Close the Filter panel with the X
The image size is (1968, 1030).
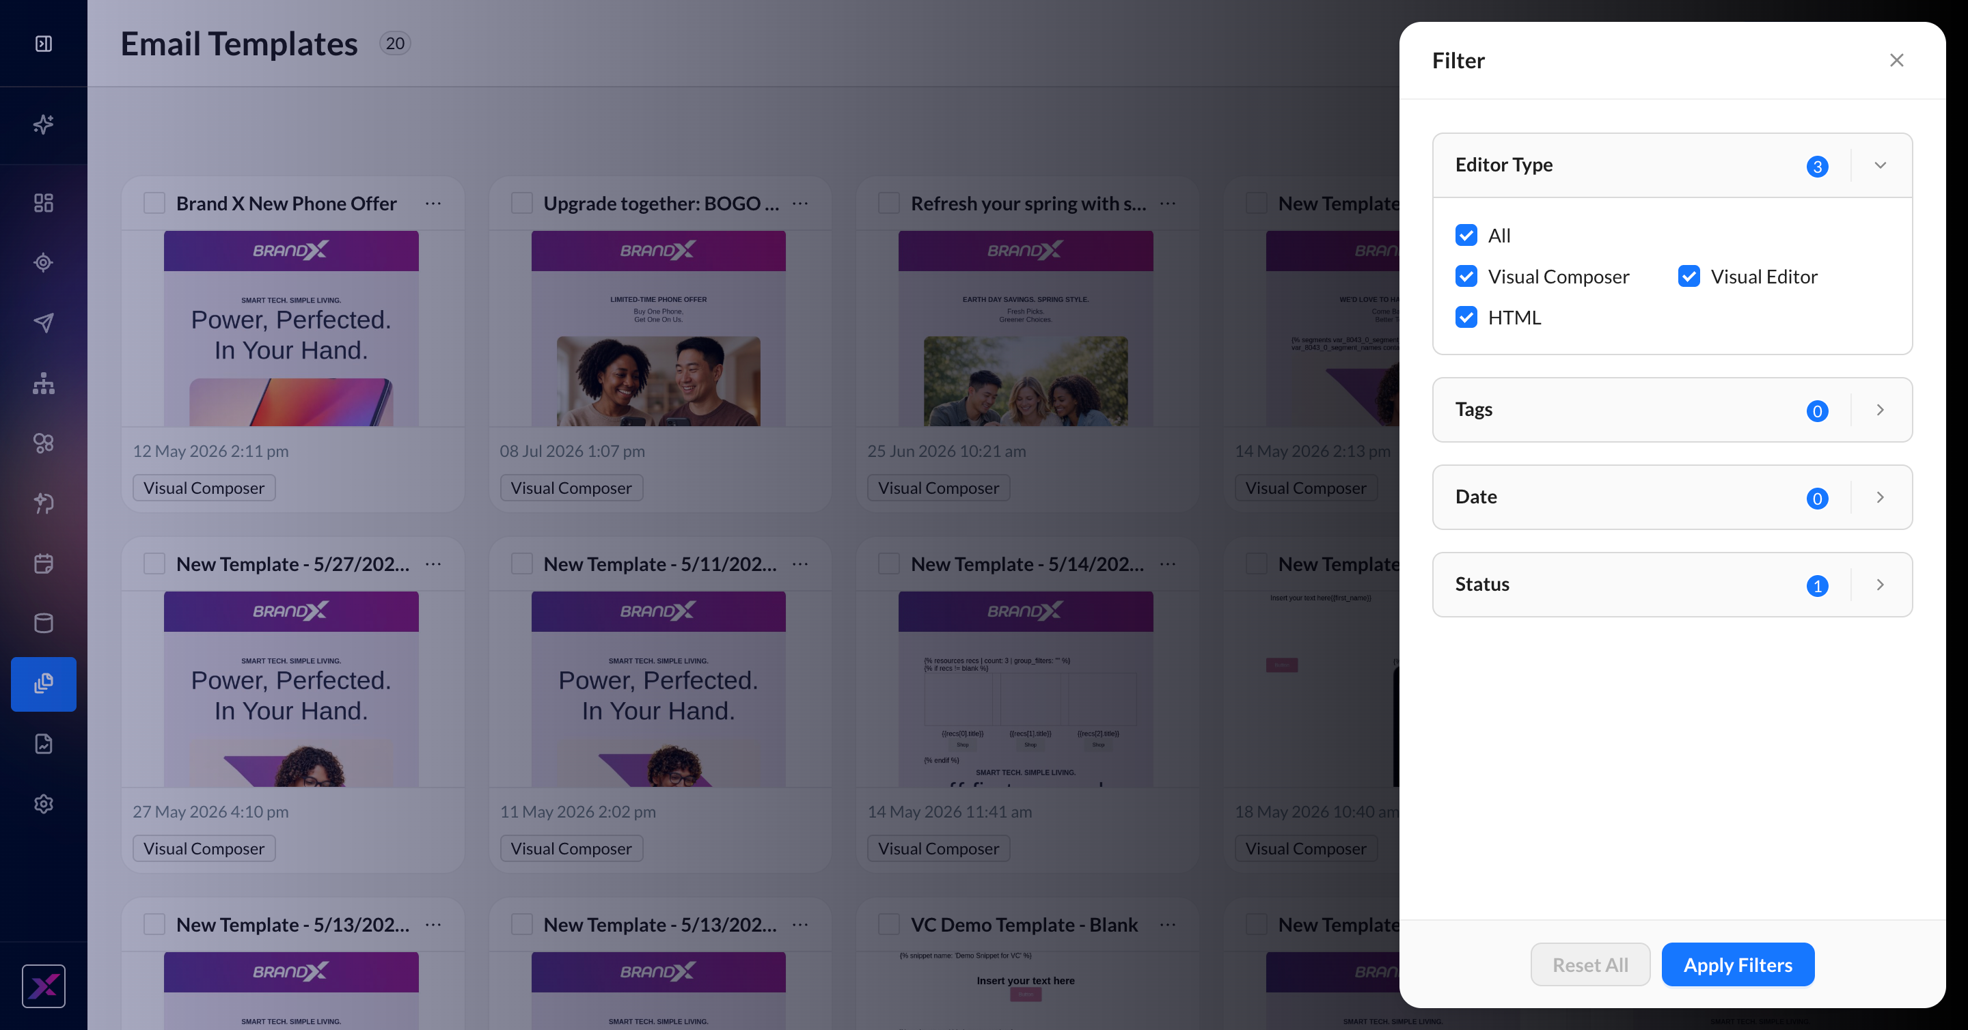coord(1896,60)
